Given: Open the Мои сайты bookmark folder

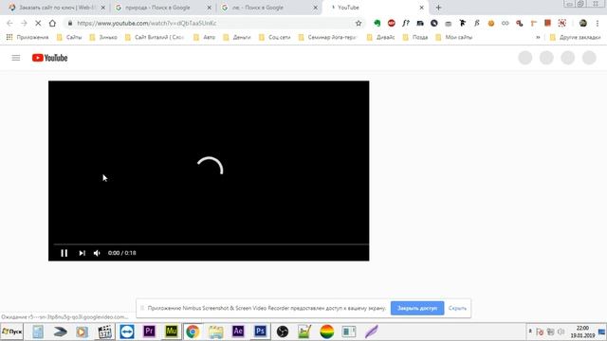Looking at the screenshot, I should click(x=454, y=37).
